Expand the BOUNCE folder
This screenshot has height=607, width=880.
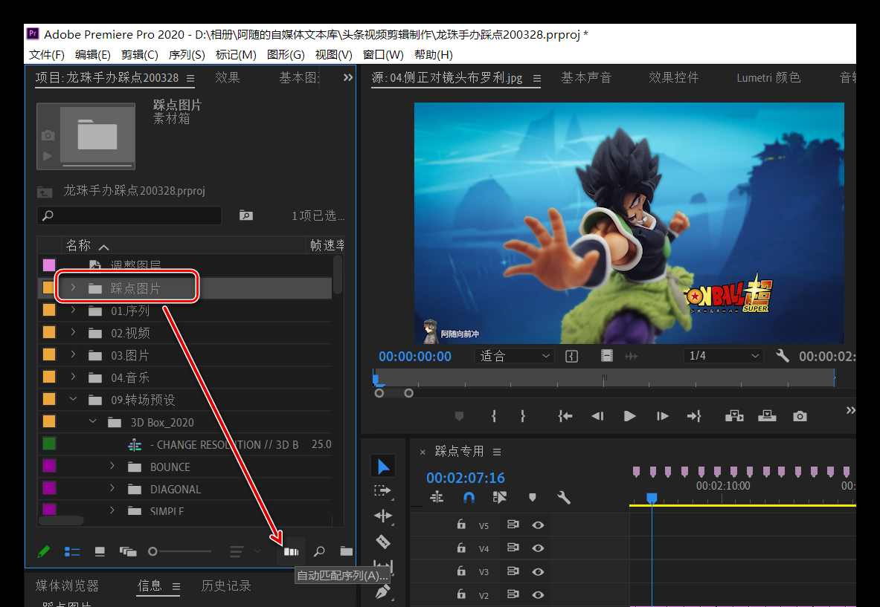coord(112,467)
